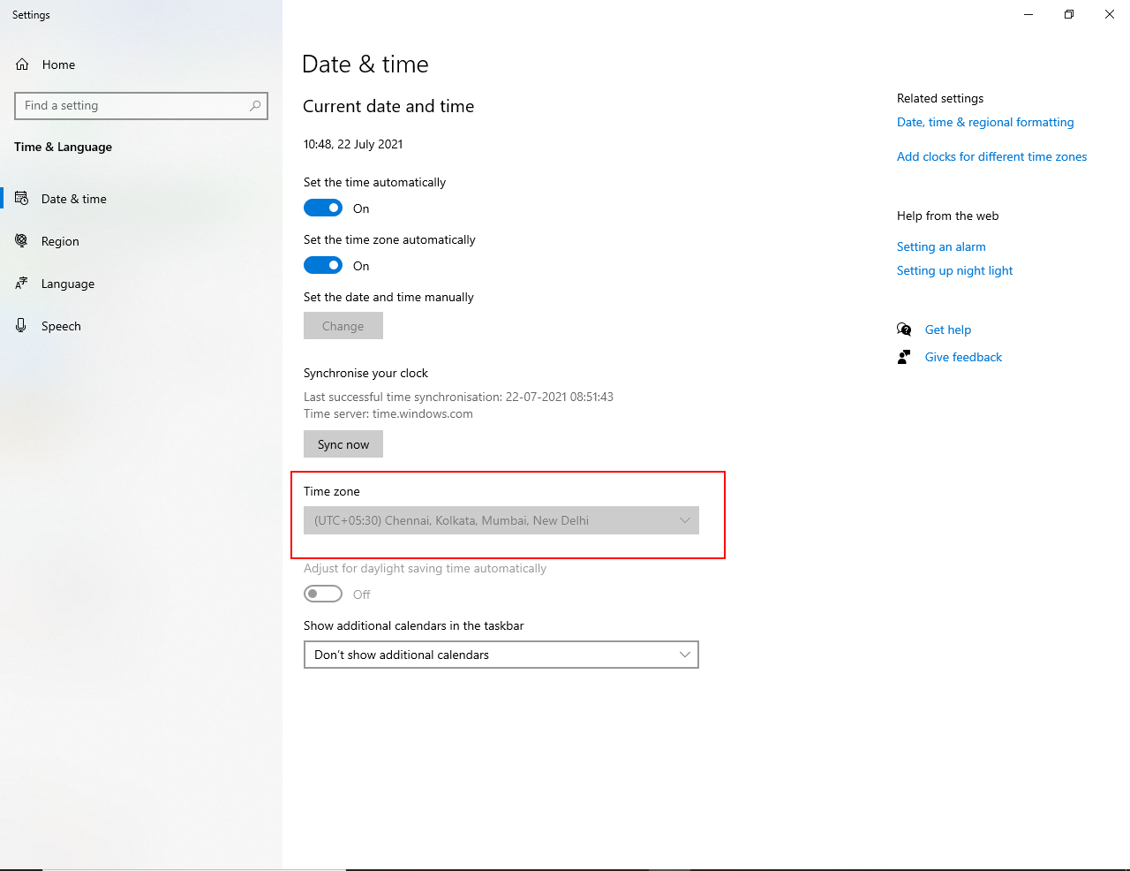Viewport: 1130px width, 871px height.
Task: Open Add clocks for different time zones
Action: pyautogui.click(x=991, y=157)
